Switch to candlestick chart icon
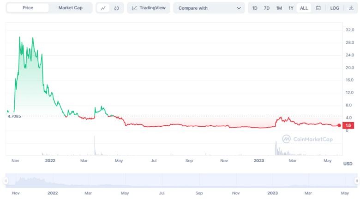 [116, 8]
